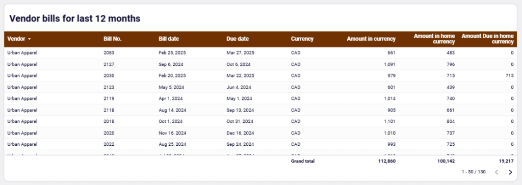Select due date Oct 6, 2024
This screenshot has width=522, height=185.
(239, 64)
